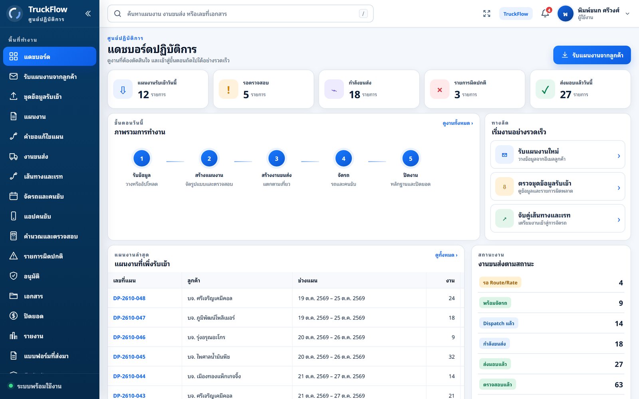This screenshot has width=639, height=399.
Task: Click route icon beside เส้นทางและเรท
Action: (14, 176)
